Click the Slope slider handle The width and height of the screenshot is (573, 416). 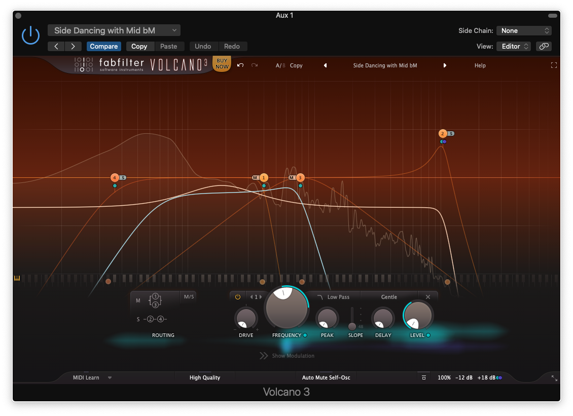click(352, 327)
